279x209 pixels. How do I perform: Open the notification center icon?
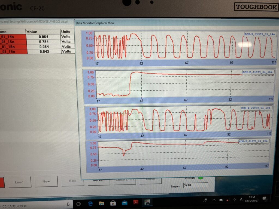point(264,199)
